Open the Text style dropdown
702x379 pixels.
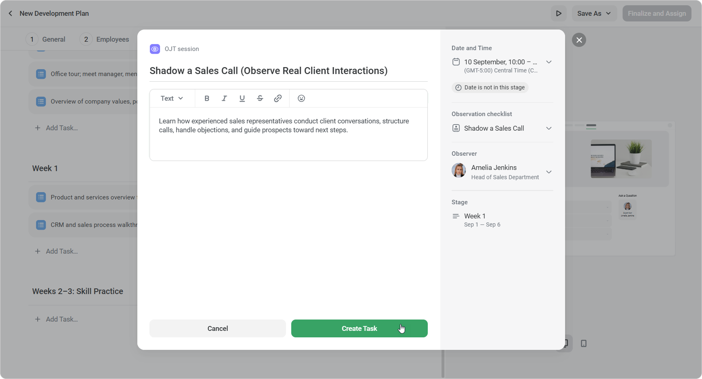coord(172,98)
